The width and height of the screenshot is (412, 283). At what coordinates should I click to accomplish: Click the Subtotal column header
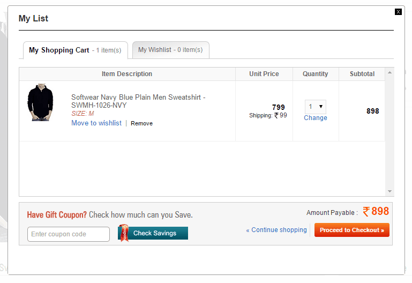(362, 74)
